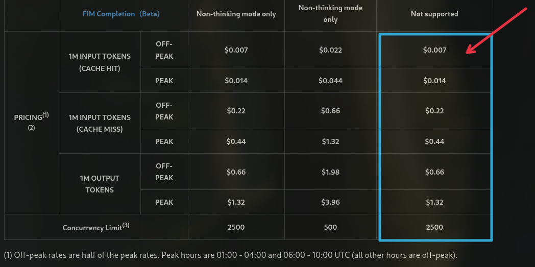The height and width of the screenshot is (267, 535).
Task: Select the first Non-thinking mode only cell
Action: click(x=236, y=14)
